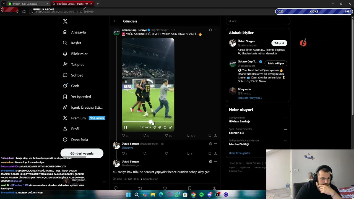
Task: Open Keşfet explore page
Action: (x=72, y=43)
